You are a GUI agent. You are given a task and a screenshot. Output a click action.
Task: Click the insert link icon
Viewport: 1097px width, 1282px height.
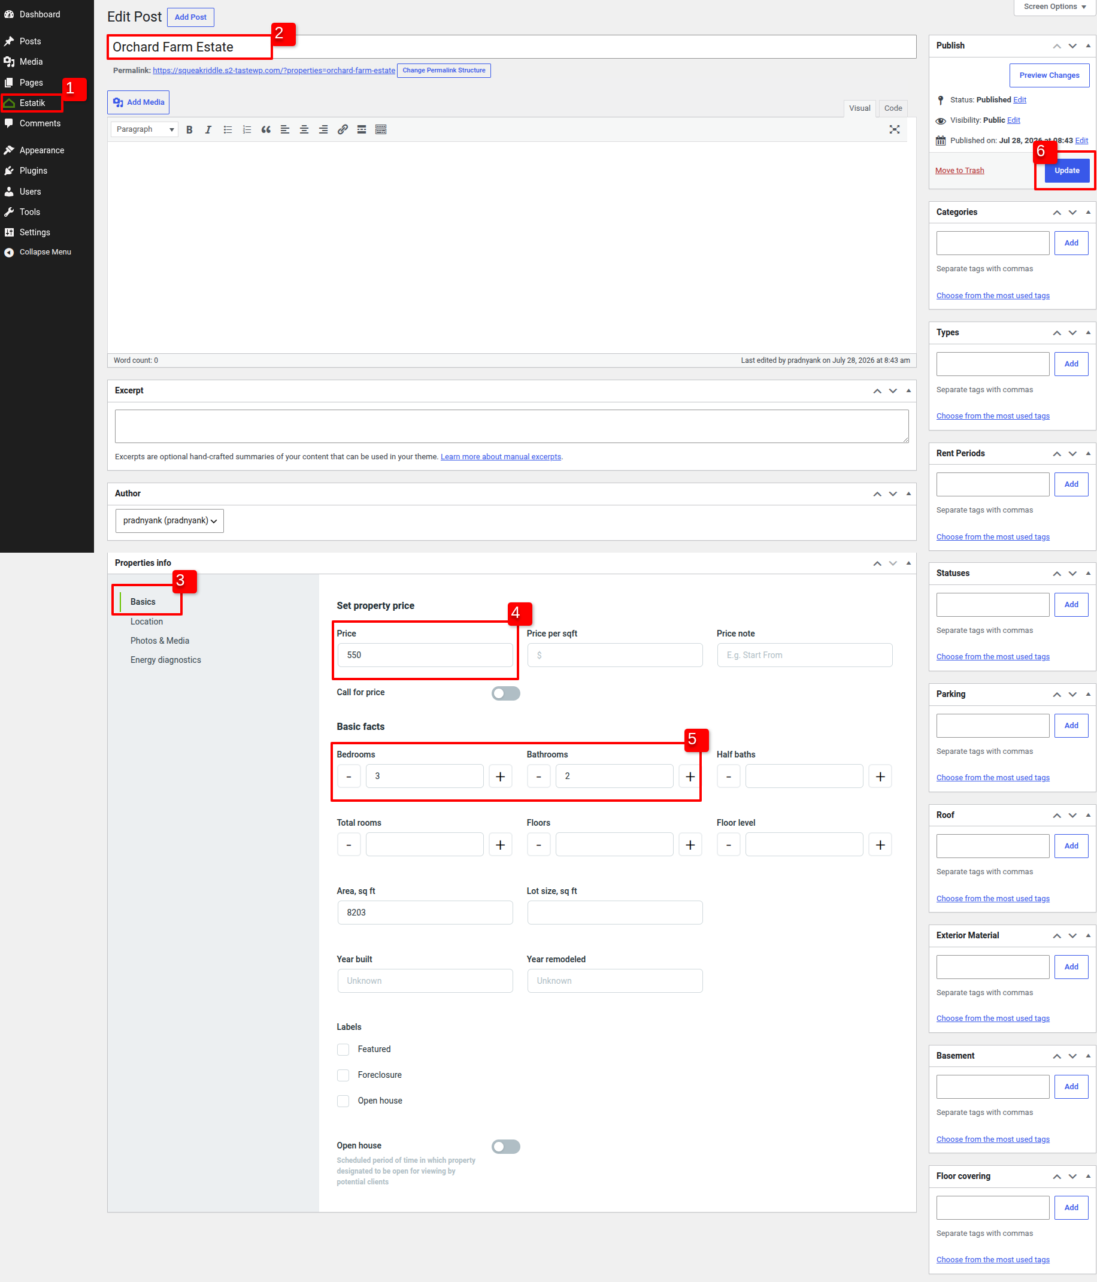pyautogui.click(x=343, y=130)
